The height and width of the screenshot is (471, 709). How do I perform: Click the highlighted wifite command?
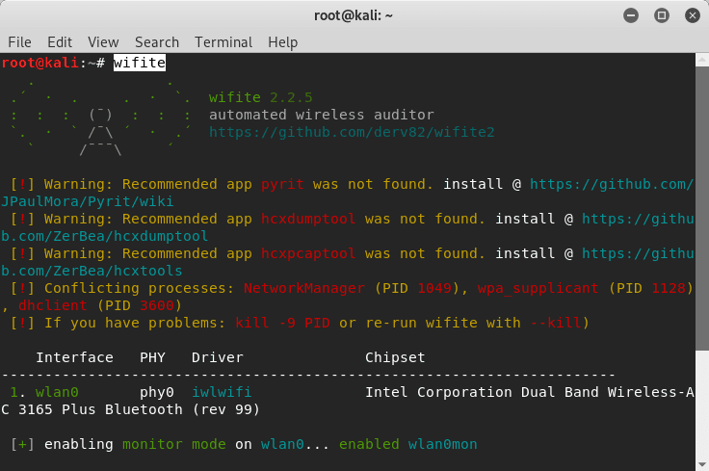139,63
